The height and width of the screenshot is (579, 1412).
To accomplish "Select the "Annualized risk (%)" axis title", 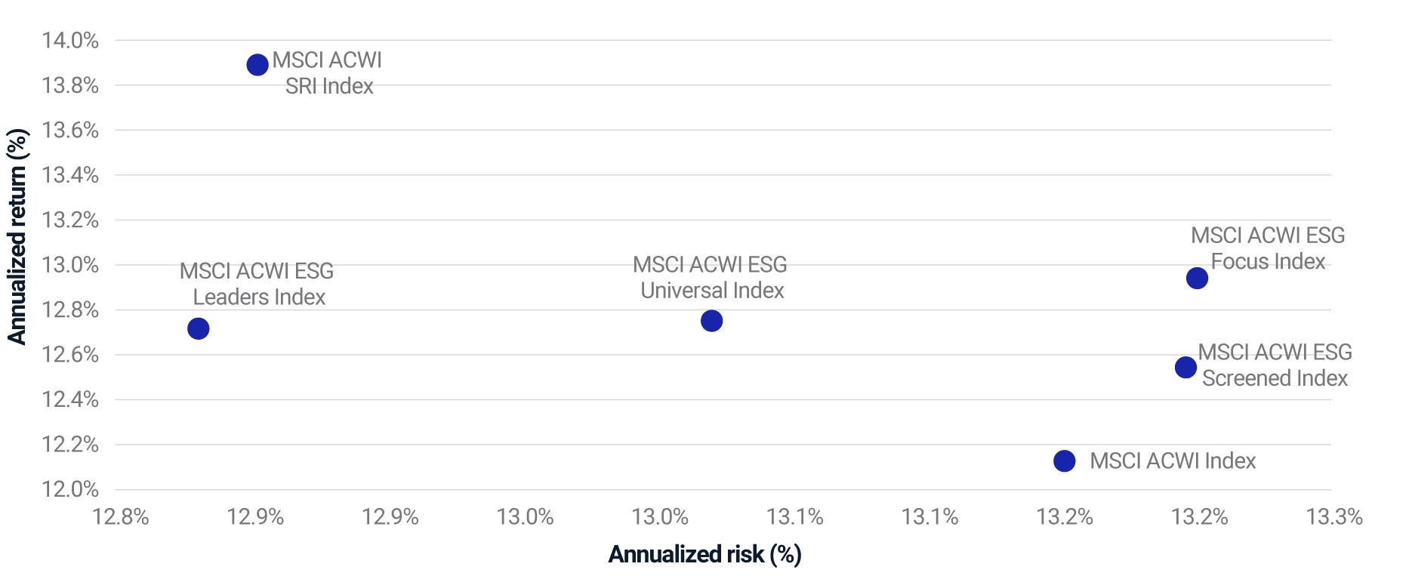I will point(704,554).
